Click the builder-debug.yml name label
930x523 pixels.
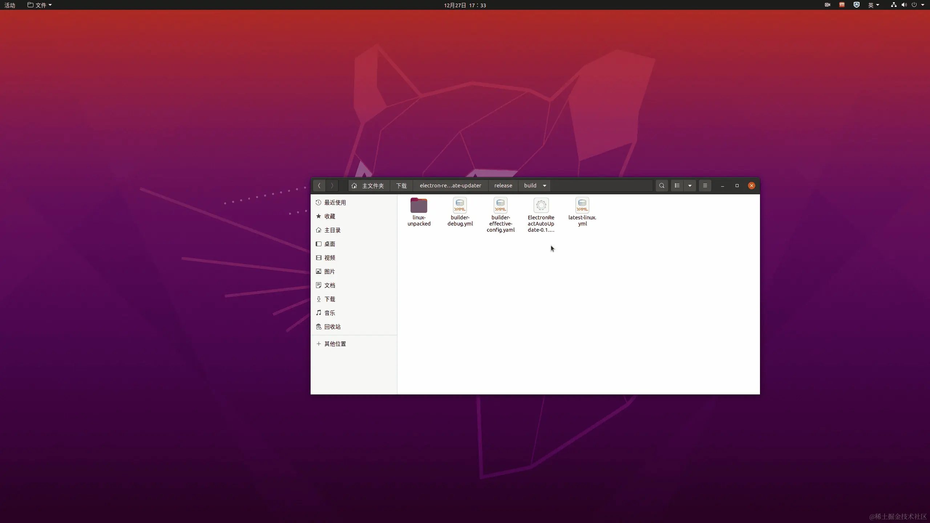pos(460,220)
